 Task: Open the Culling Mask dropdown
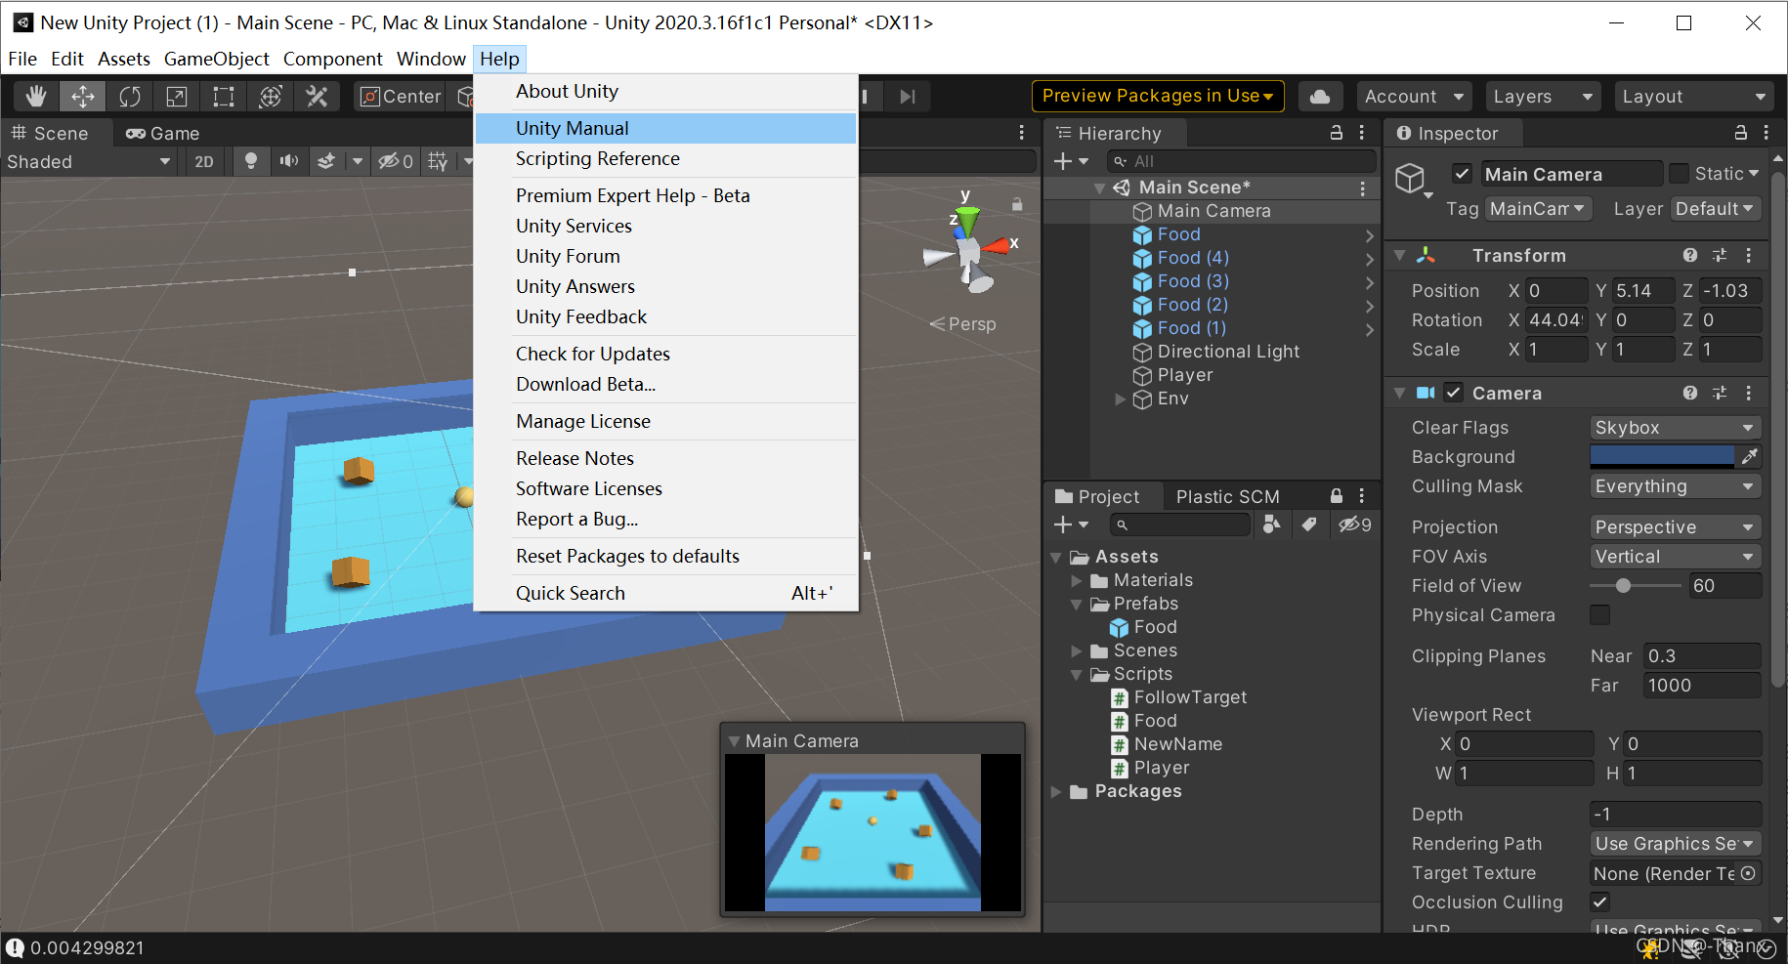point(1675,485)
